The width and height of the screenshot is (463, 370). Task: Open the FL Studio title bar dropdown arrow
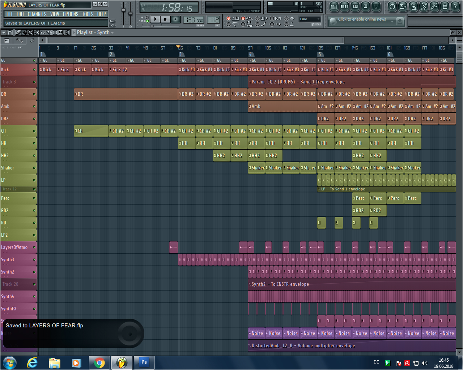(x=95, y=4)
